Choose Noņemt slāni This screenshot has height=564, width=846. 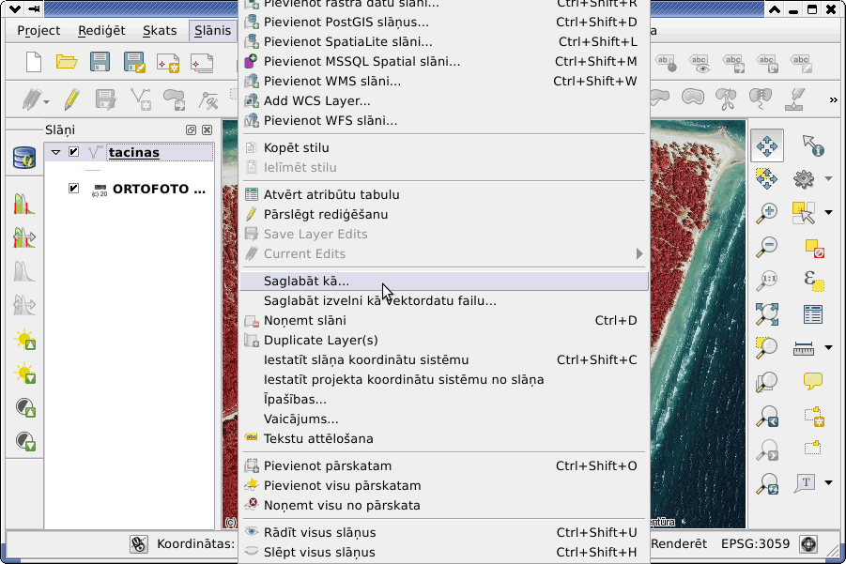tap(444, 321)
